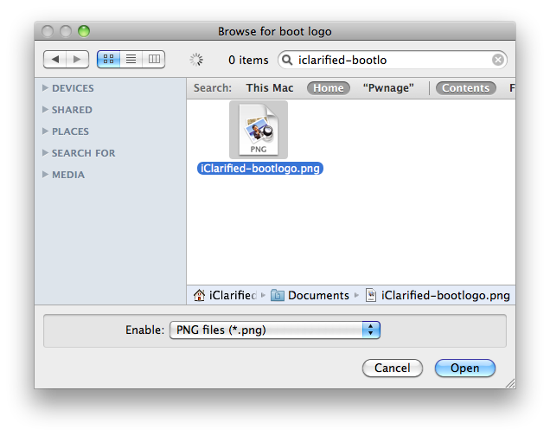
Task: Click the back navigation arrow
Action: (55, 60)
